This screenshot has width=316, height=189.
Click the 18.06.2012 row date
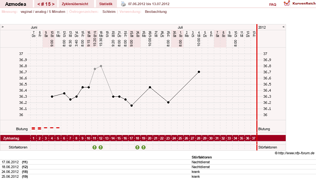coord(10,167)
